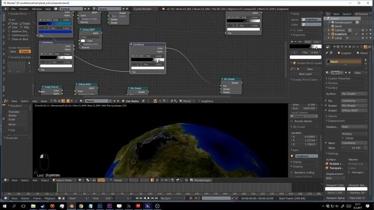Open timeline Playback menu
Screen dimensions: 374x210
coord(50,198)
